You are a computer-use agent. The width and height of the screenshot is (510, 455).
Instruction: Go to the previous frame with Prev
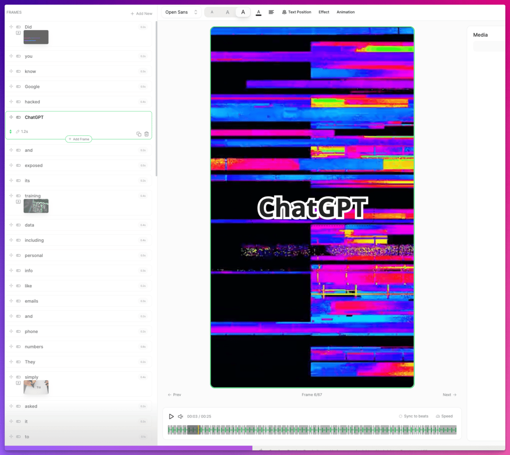(174, 395)
